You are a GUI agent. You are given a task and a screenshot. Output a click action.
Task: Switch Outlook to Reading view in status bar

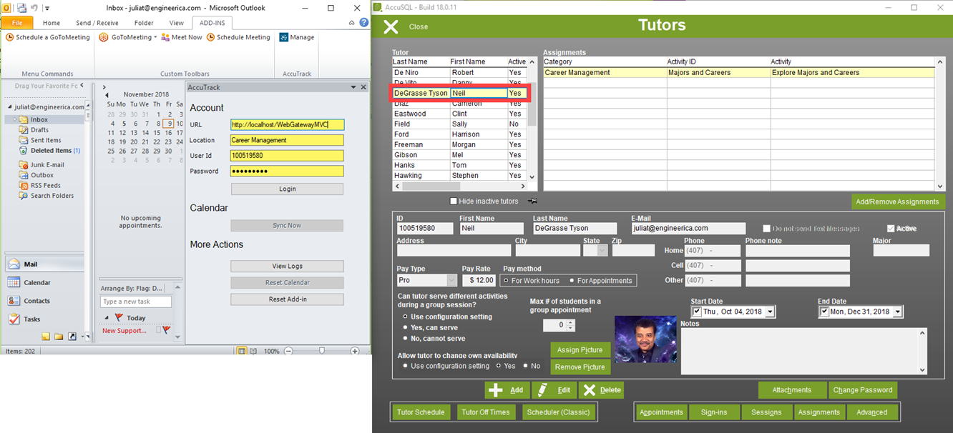[x=254, y=352]
